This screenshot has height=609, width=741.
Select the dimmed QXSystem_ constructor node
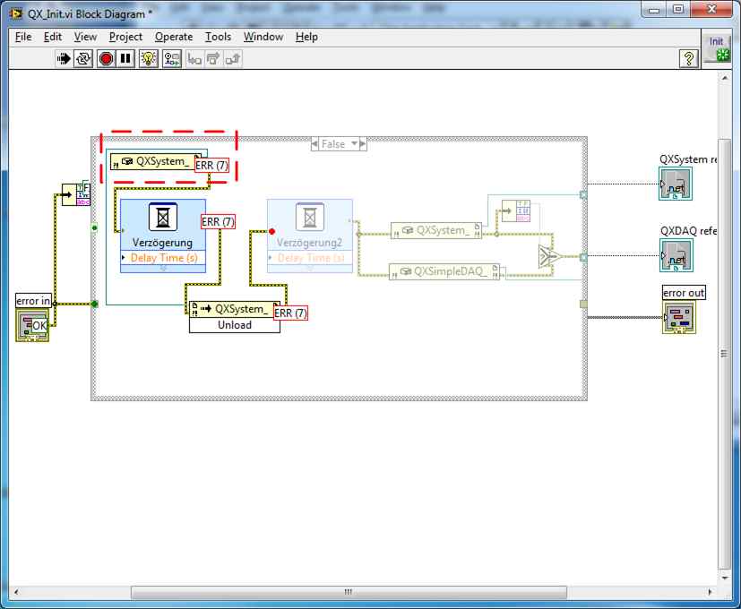click(x=435, y=230)
